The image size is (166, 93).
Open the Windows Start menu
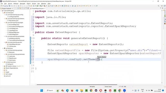click(41, 90)
